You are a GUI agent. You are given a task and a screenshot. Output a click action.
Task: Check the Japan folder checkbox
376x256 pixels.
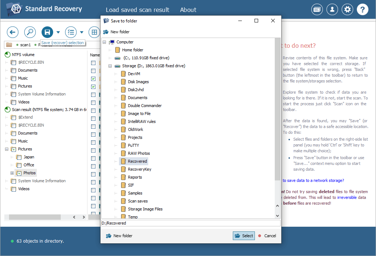(19, 157)
